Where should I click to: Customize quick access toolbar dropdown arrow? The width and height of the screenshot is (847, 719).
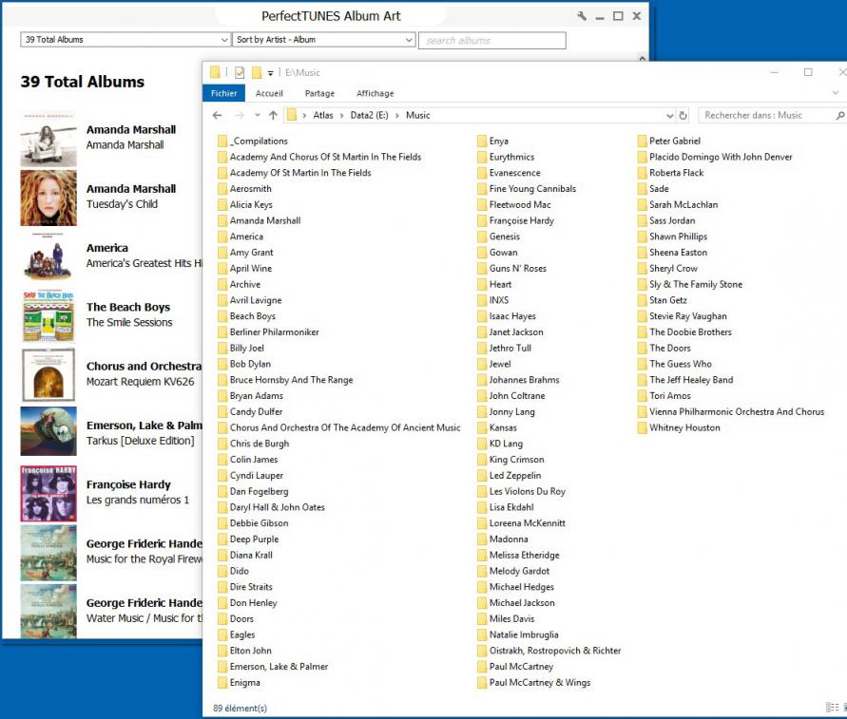[271, 73]
